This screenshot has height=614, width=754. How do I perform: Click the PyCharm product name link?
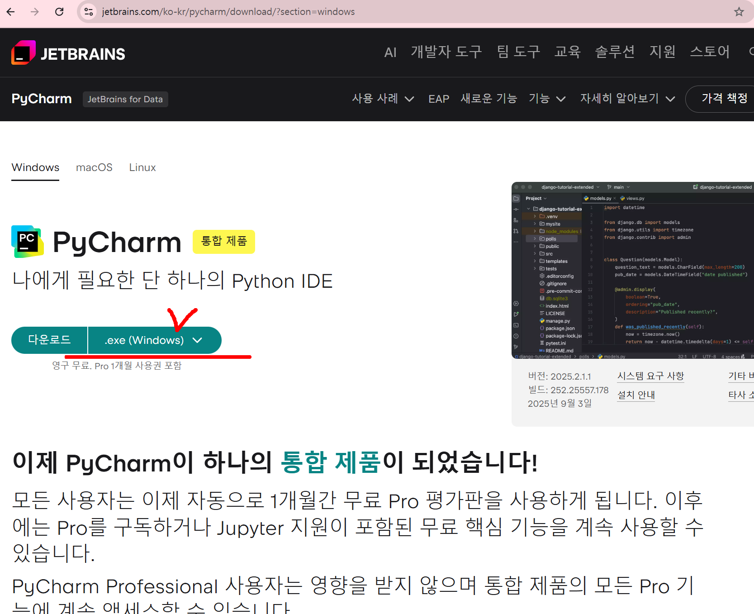(x=42, y=99)
